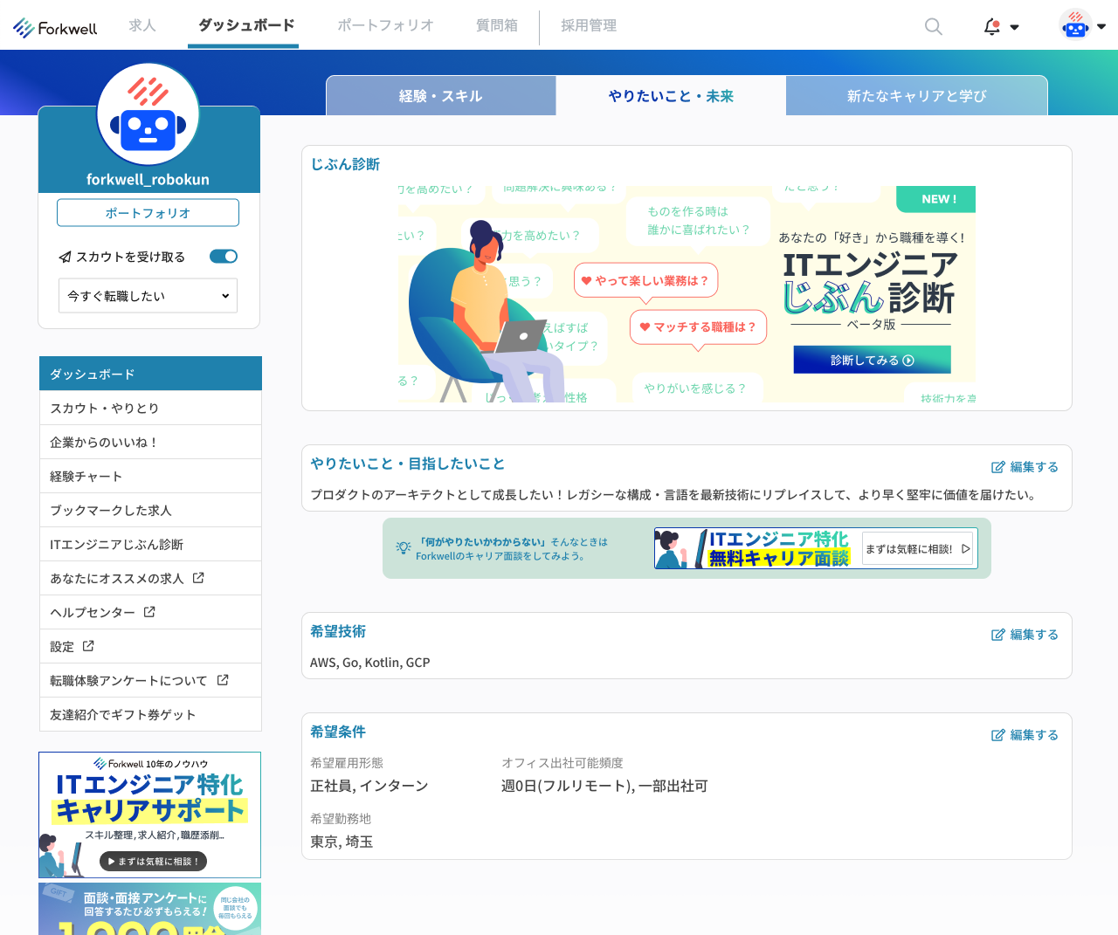1118x935 pixels.
Task: Click the やって楽しい業務は？ speech bubble
Action: [646, 280]
